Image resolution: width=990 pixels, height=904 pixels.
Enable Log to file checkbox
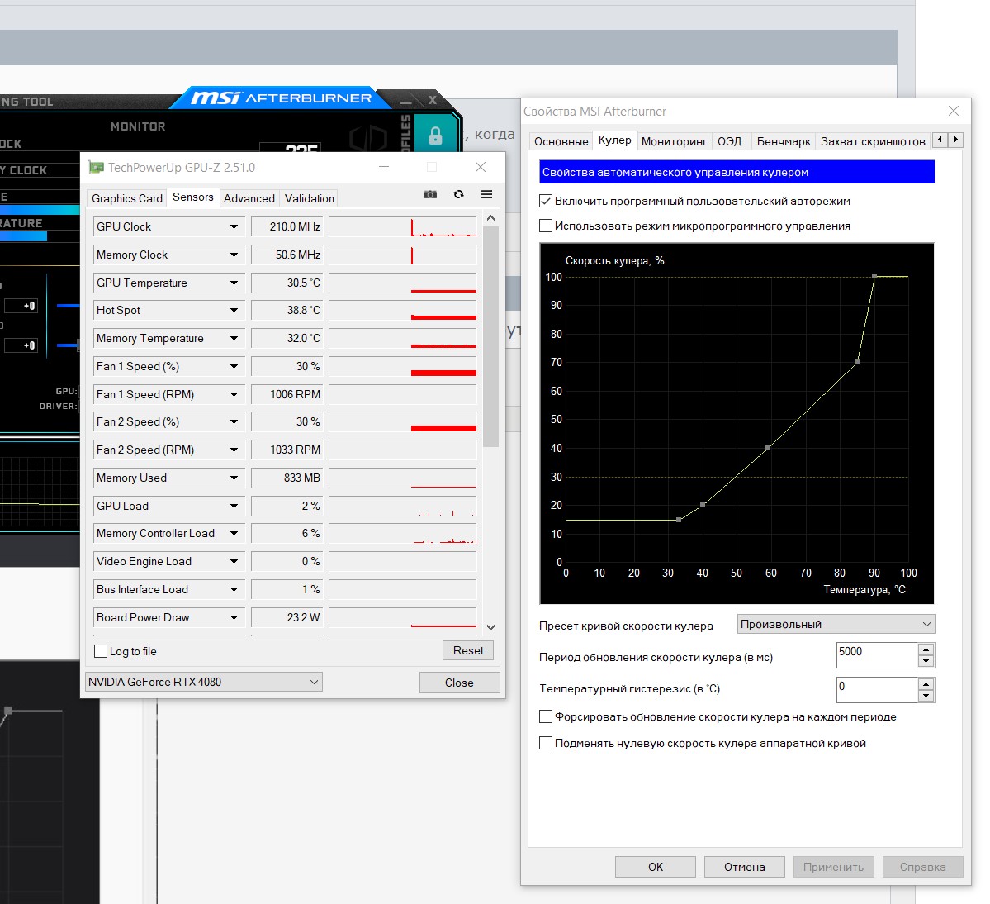tap(101, 651)
